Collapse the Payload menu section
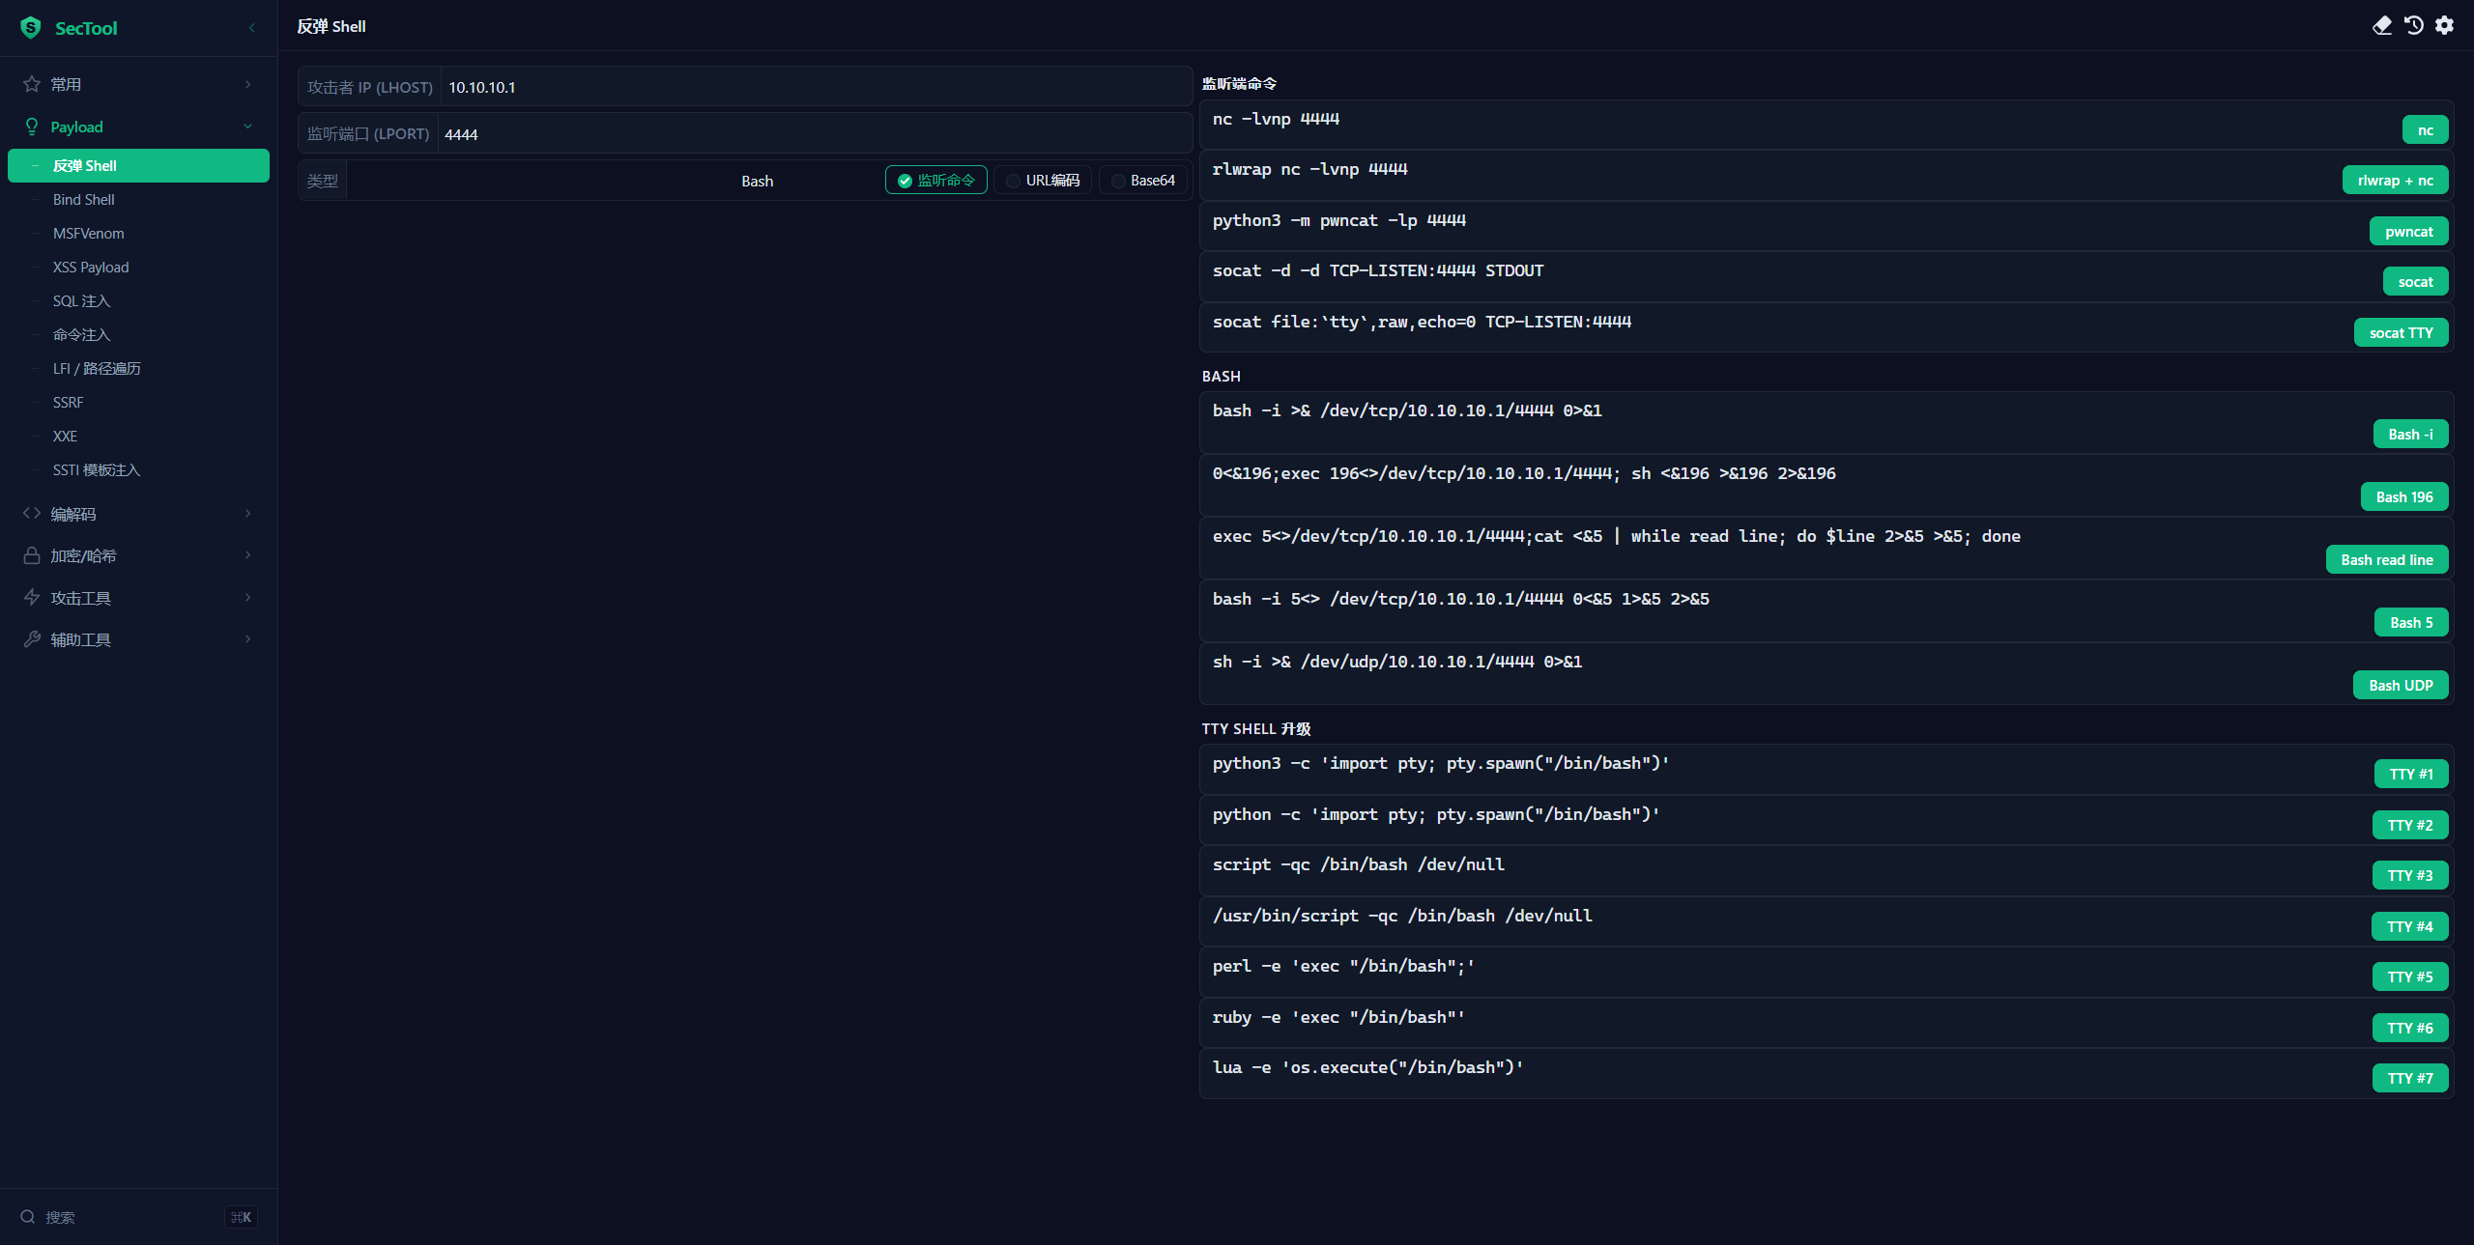The width and height of the screenshot is (2474, 1245). pyautogui.click(x=247, y=127)
